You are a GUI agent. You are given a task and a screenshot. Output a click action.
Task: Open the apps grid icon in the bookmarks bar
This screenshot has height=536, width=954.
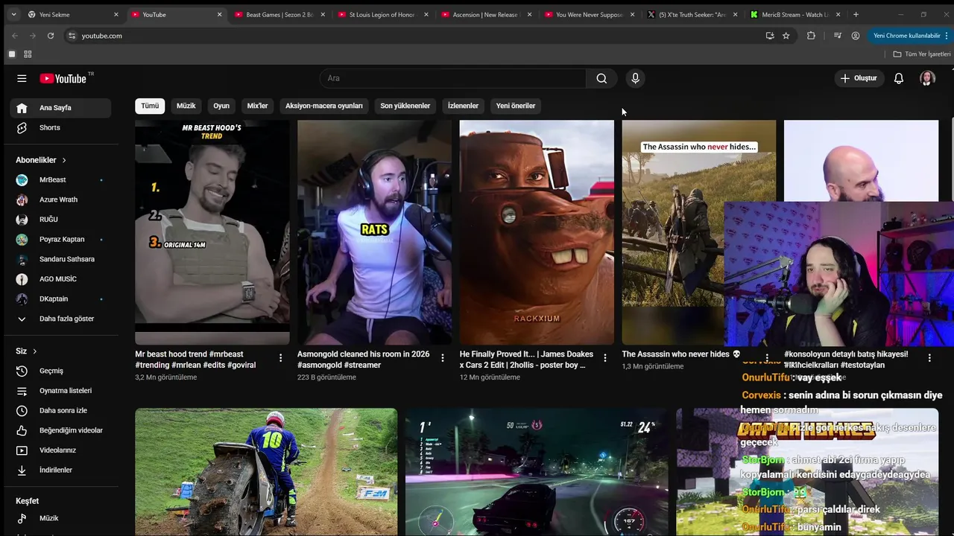pyautogui.click(x=28, y=54)
